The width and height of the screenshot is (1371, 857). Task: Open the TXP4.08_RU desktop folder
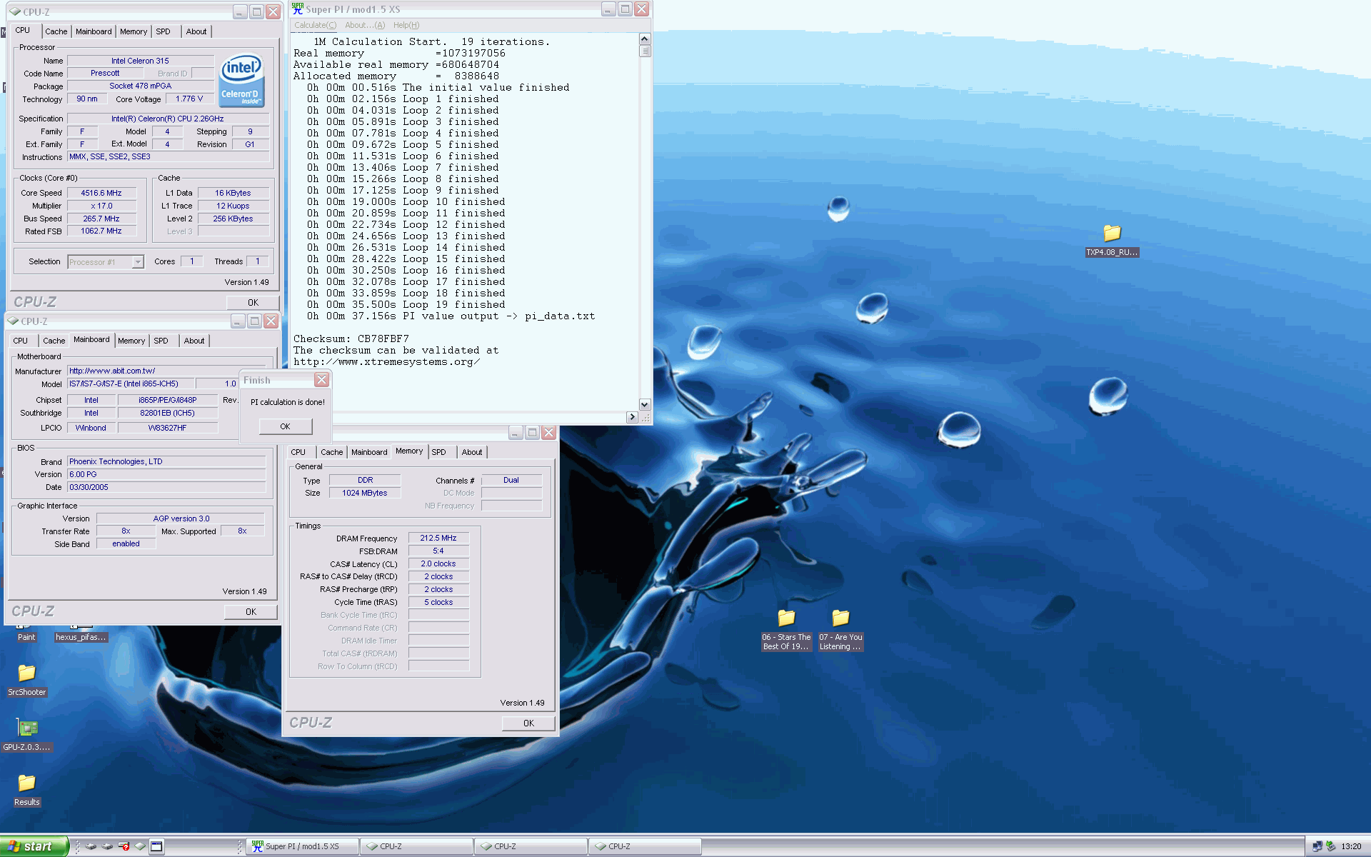pos(1112,241)
